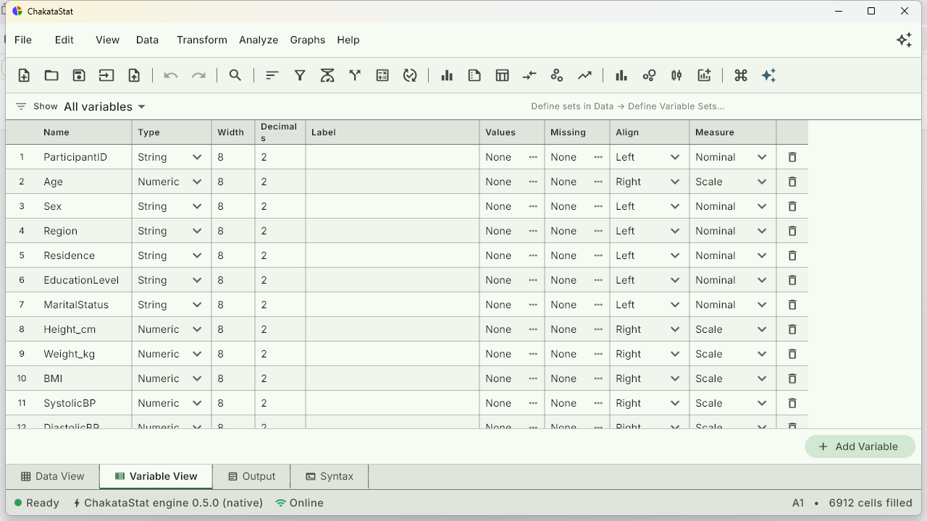Click the Width cell for Sex
927x521 pixels.
[233, 206]
